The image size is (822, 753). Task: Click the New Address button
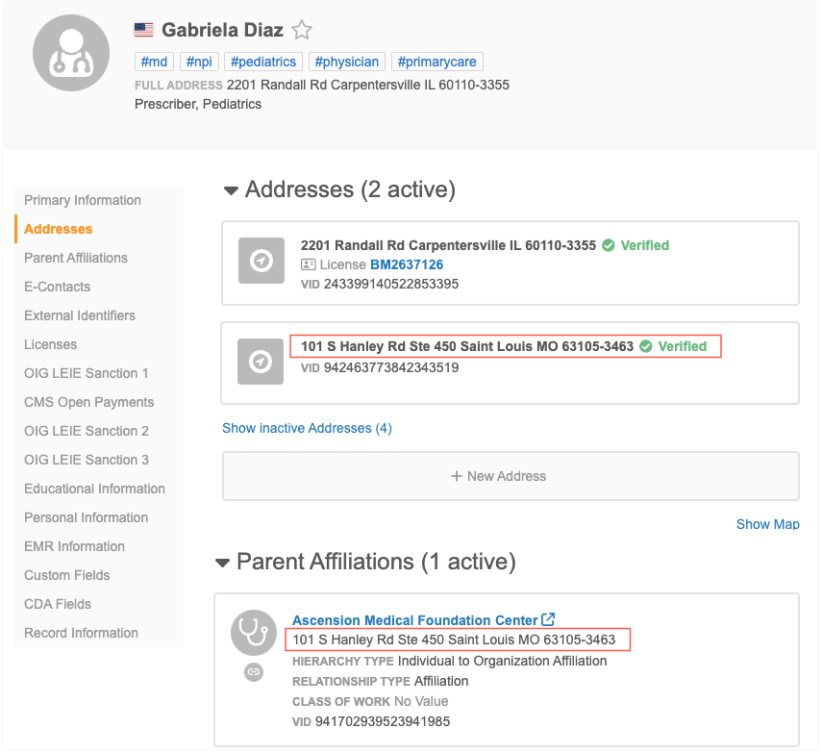pyautogui.click(x=511, y=476)
